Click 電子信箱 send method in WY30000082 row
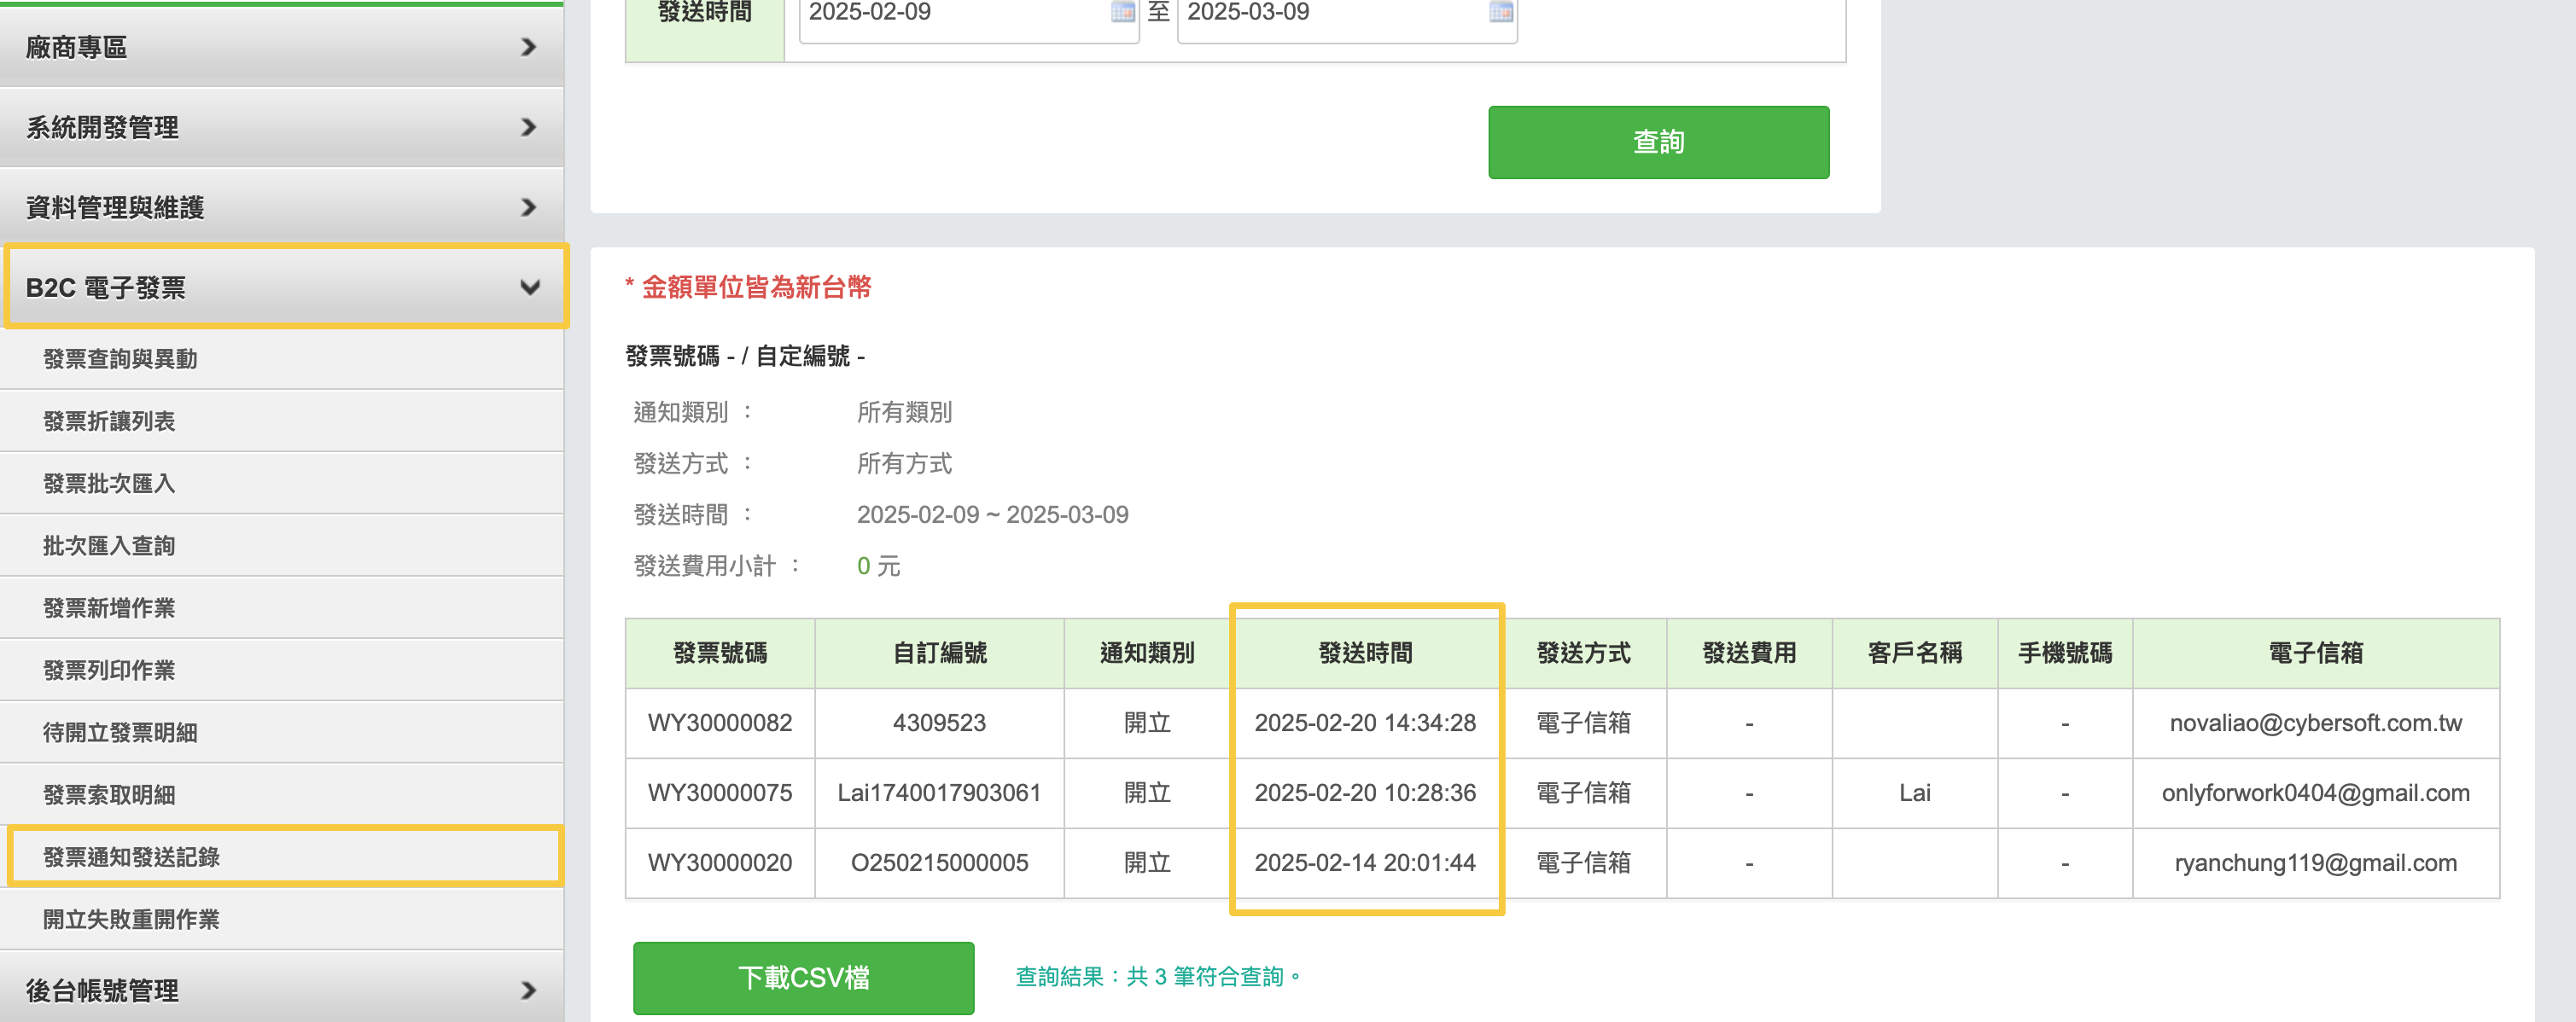 point(1583,723)
